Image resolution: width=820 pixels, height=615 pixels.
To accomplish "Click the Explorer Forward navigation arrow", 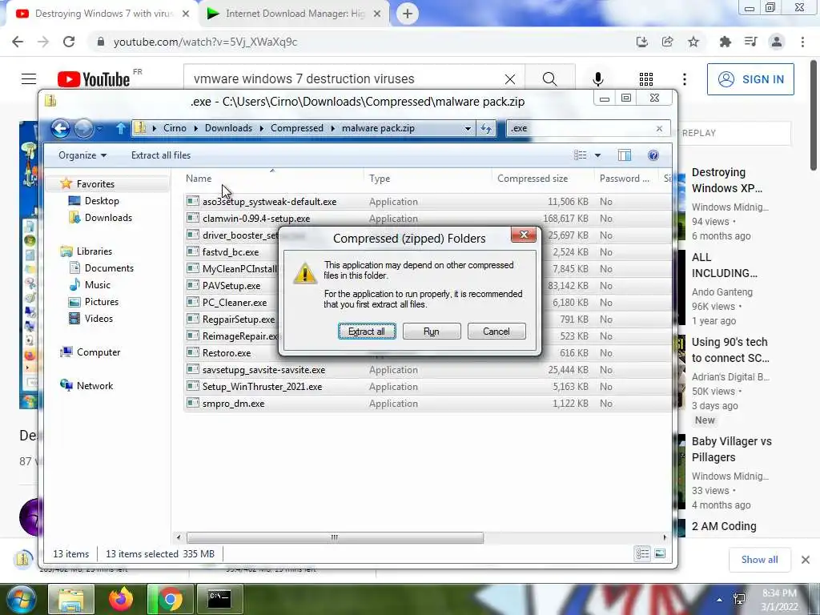I will [83, 128].
